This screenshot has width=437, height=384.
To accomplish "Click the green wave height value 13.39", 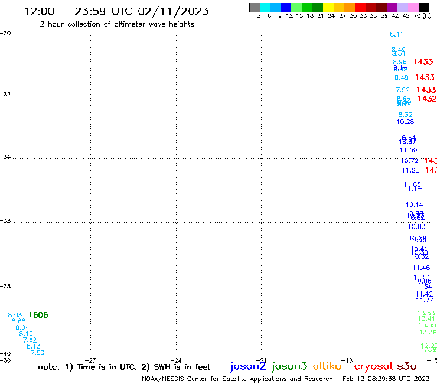I will (x=428, y=332).
